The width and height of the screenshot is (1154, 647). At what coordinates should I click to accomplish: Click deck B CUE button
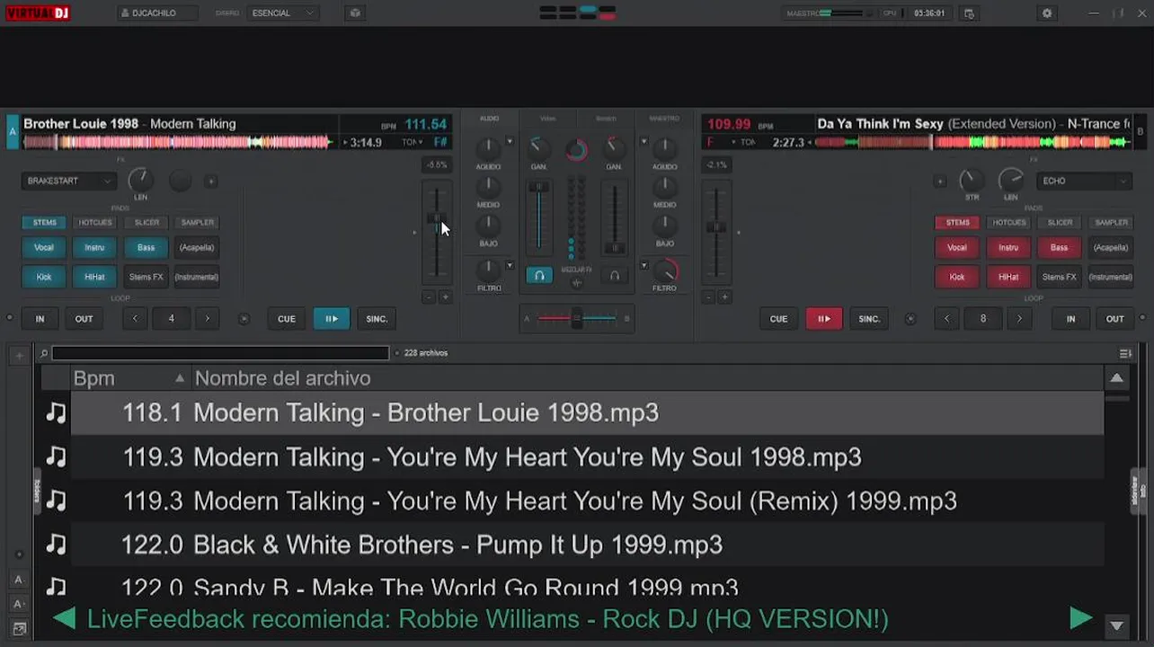[x=778, y=318]
